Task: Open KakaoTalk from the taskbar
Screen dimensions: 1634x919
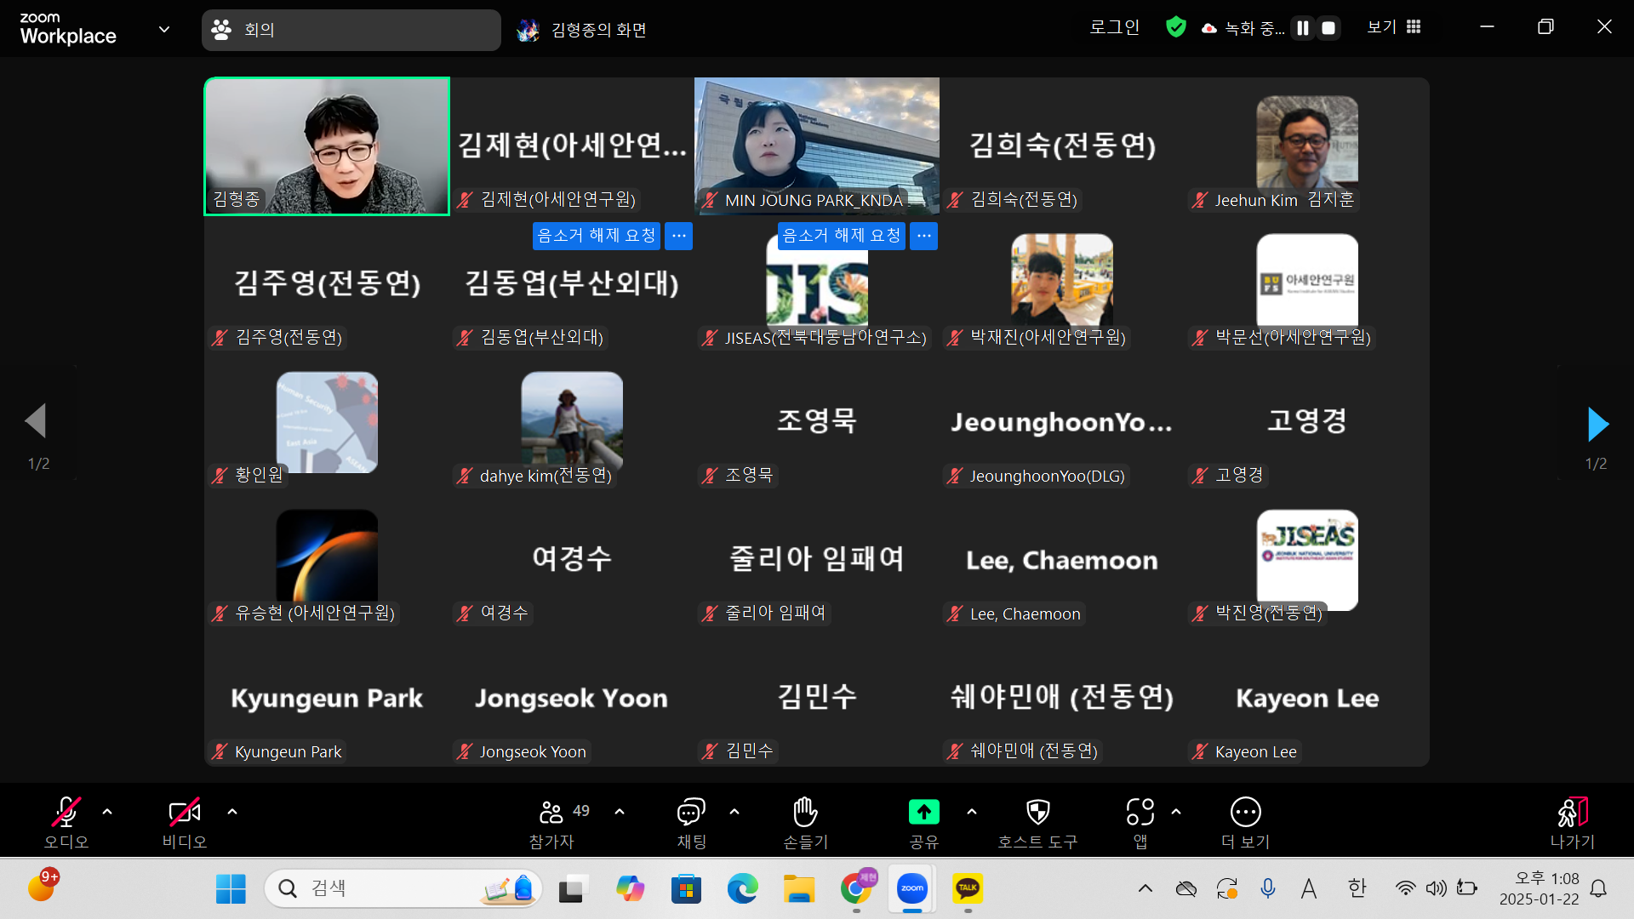Action: 968,888
